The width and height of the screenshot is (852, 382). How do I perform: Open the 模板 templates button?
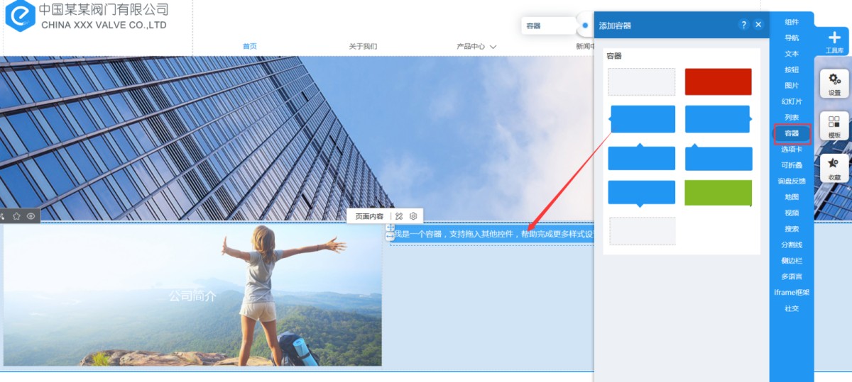tap(834, 125)
